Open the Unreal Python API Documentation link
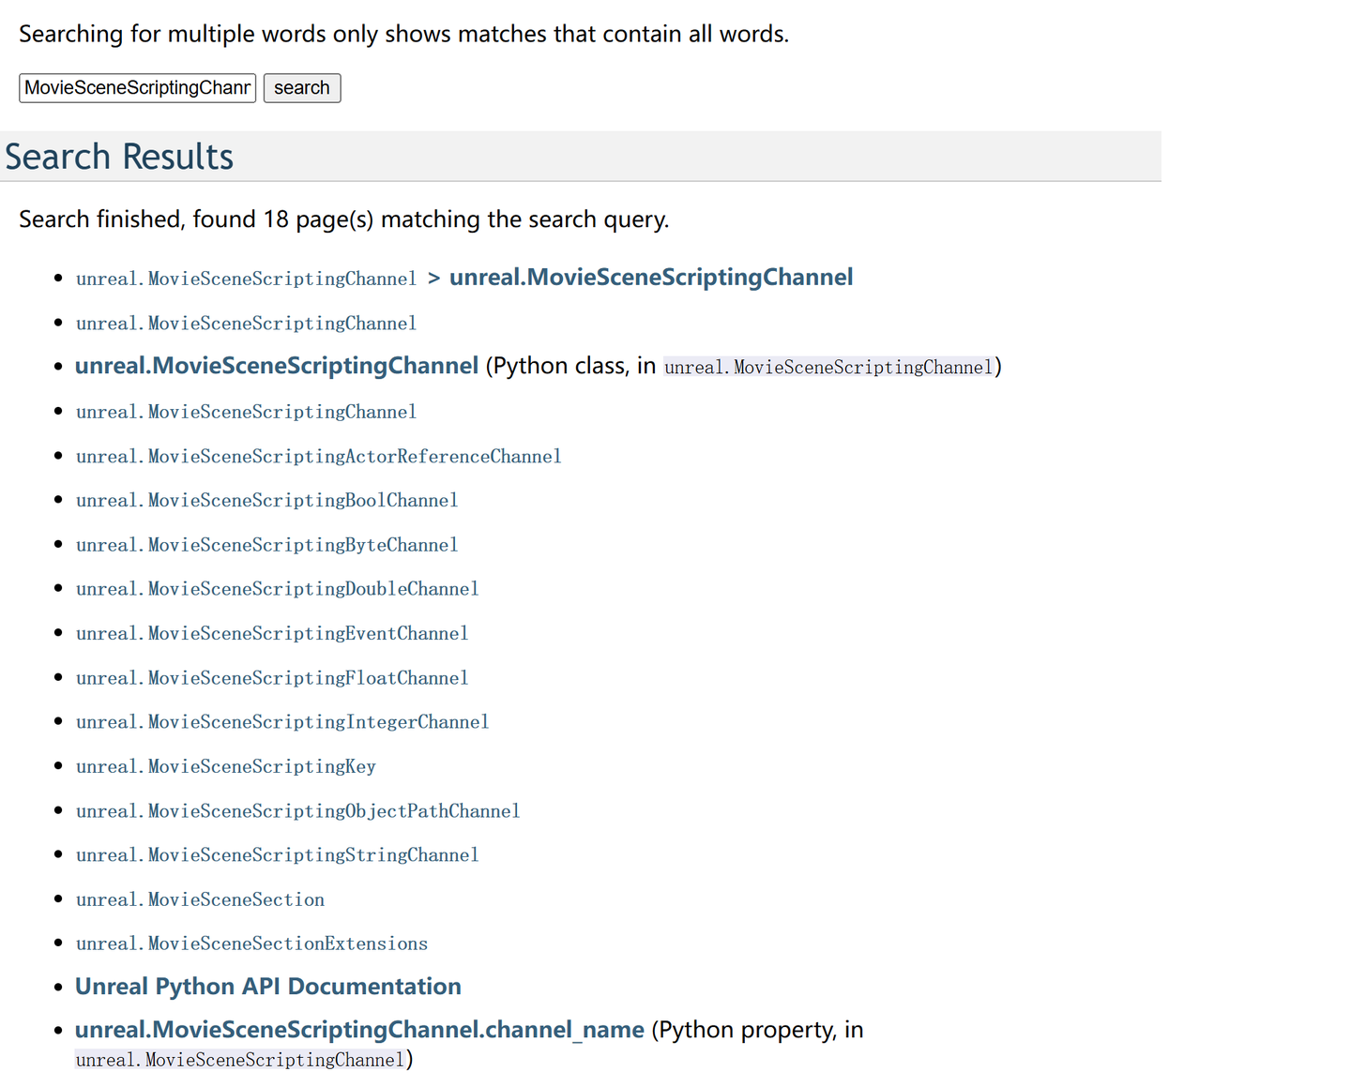Image resolution: width=1351 pixels, height=1087 pixels. [x=268, y=987]
